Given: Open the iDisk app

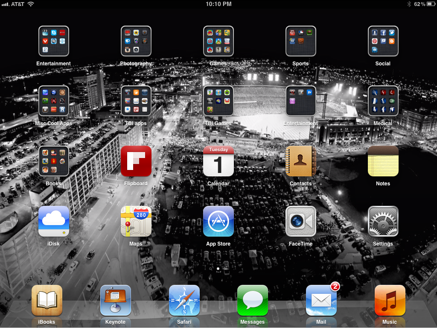Looking at the screenshot, I should pos(53,222).
